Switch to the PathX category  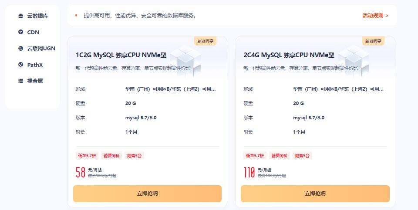35,65
